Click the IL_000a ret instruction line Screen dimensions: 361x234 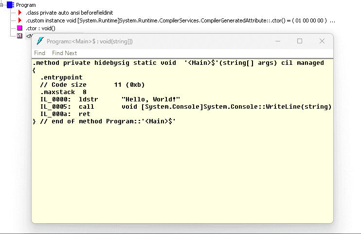coord(65,114)
